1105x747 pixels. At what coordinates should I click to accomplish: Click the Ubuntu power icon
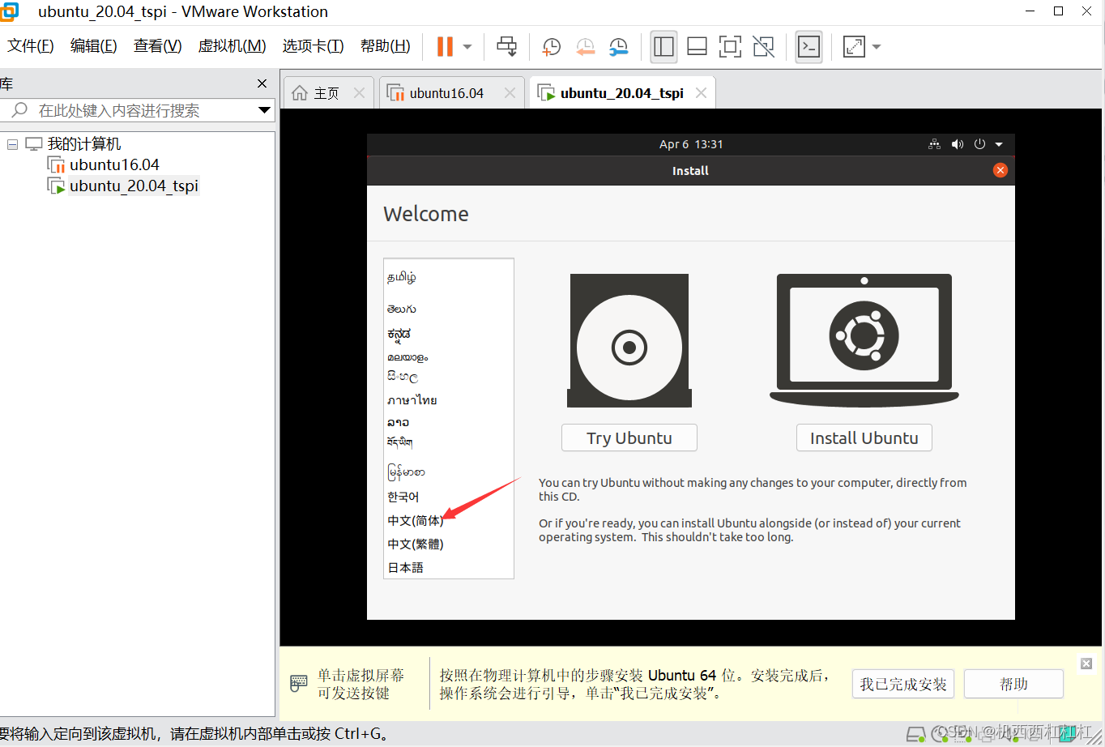tap(979, 144)
